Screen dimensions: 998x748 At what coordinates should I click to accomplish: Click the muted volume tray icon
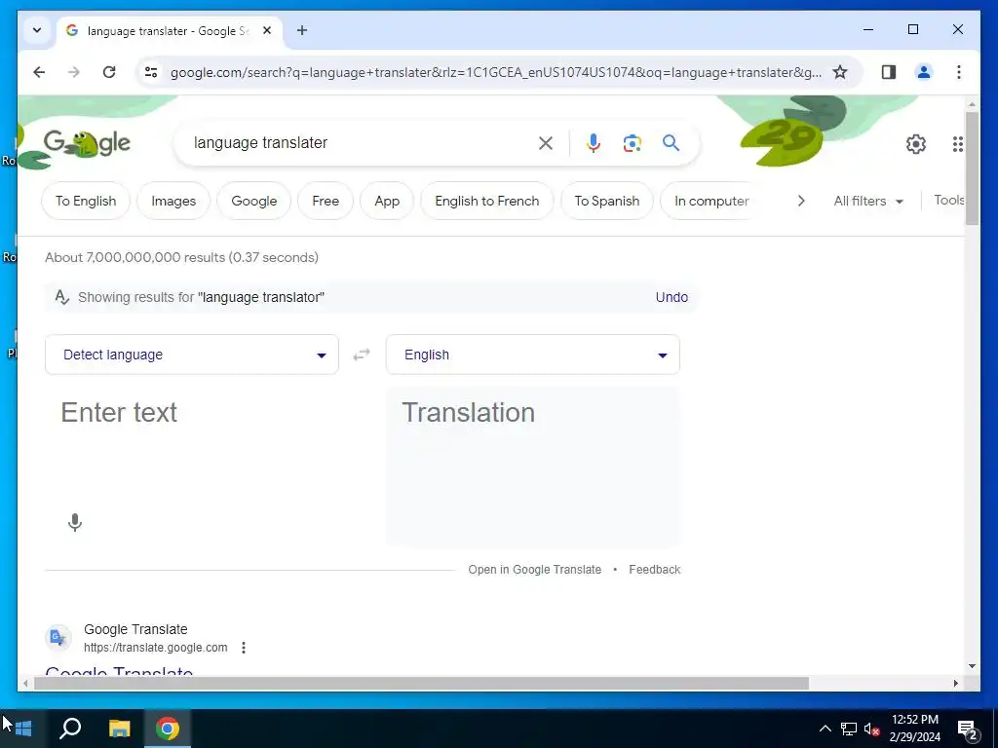(871, 729)
